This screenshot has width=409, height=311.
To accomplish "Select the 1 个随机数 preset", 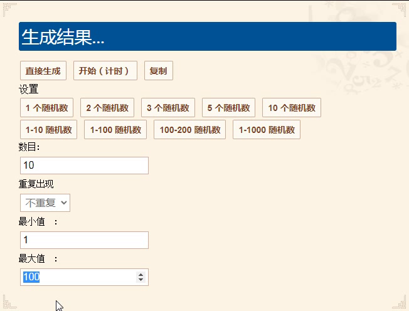I will click(x=46, y=108).
